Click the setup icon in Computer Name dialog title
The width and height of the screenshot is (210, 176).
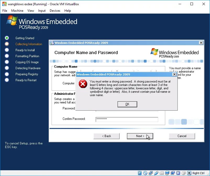(x=52, y=43)
